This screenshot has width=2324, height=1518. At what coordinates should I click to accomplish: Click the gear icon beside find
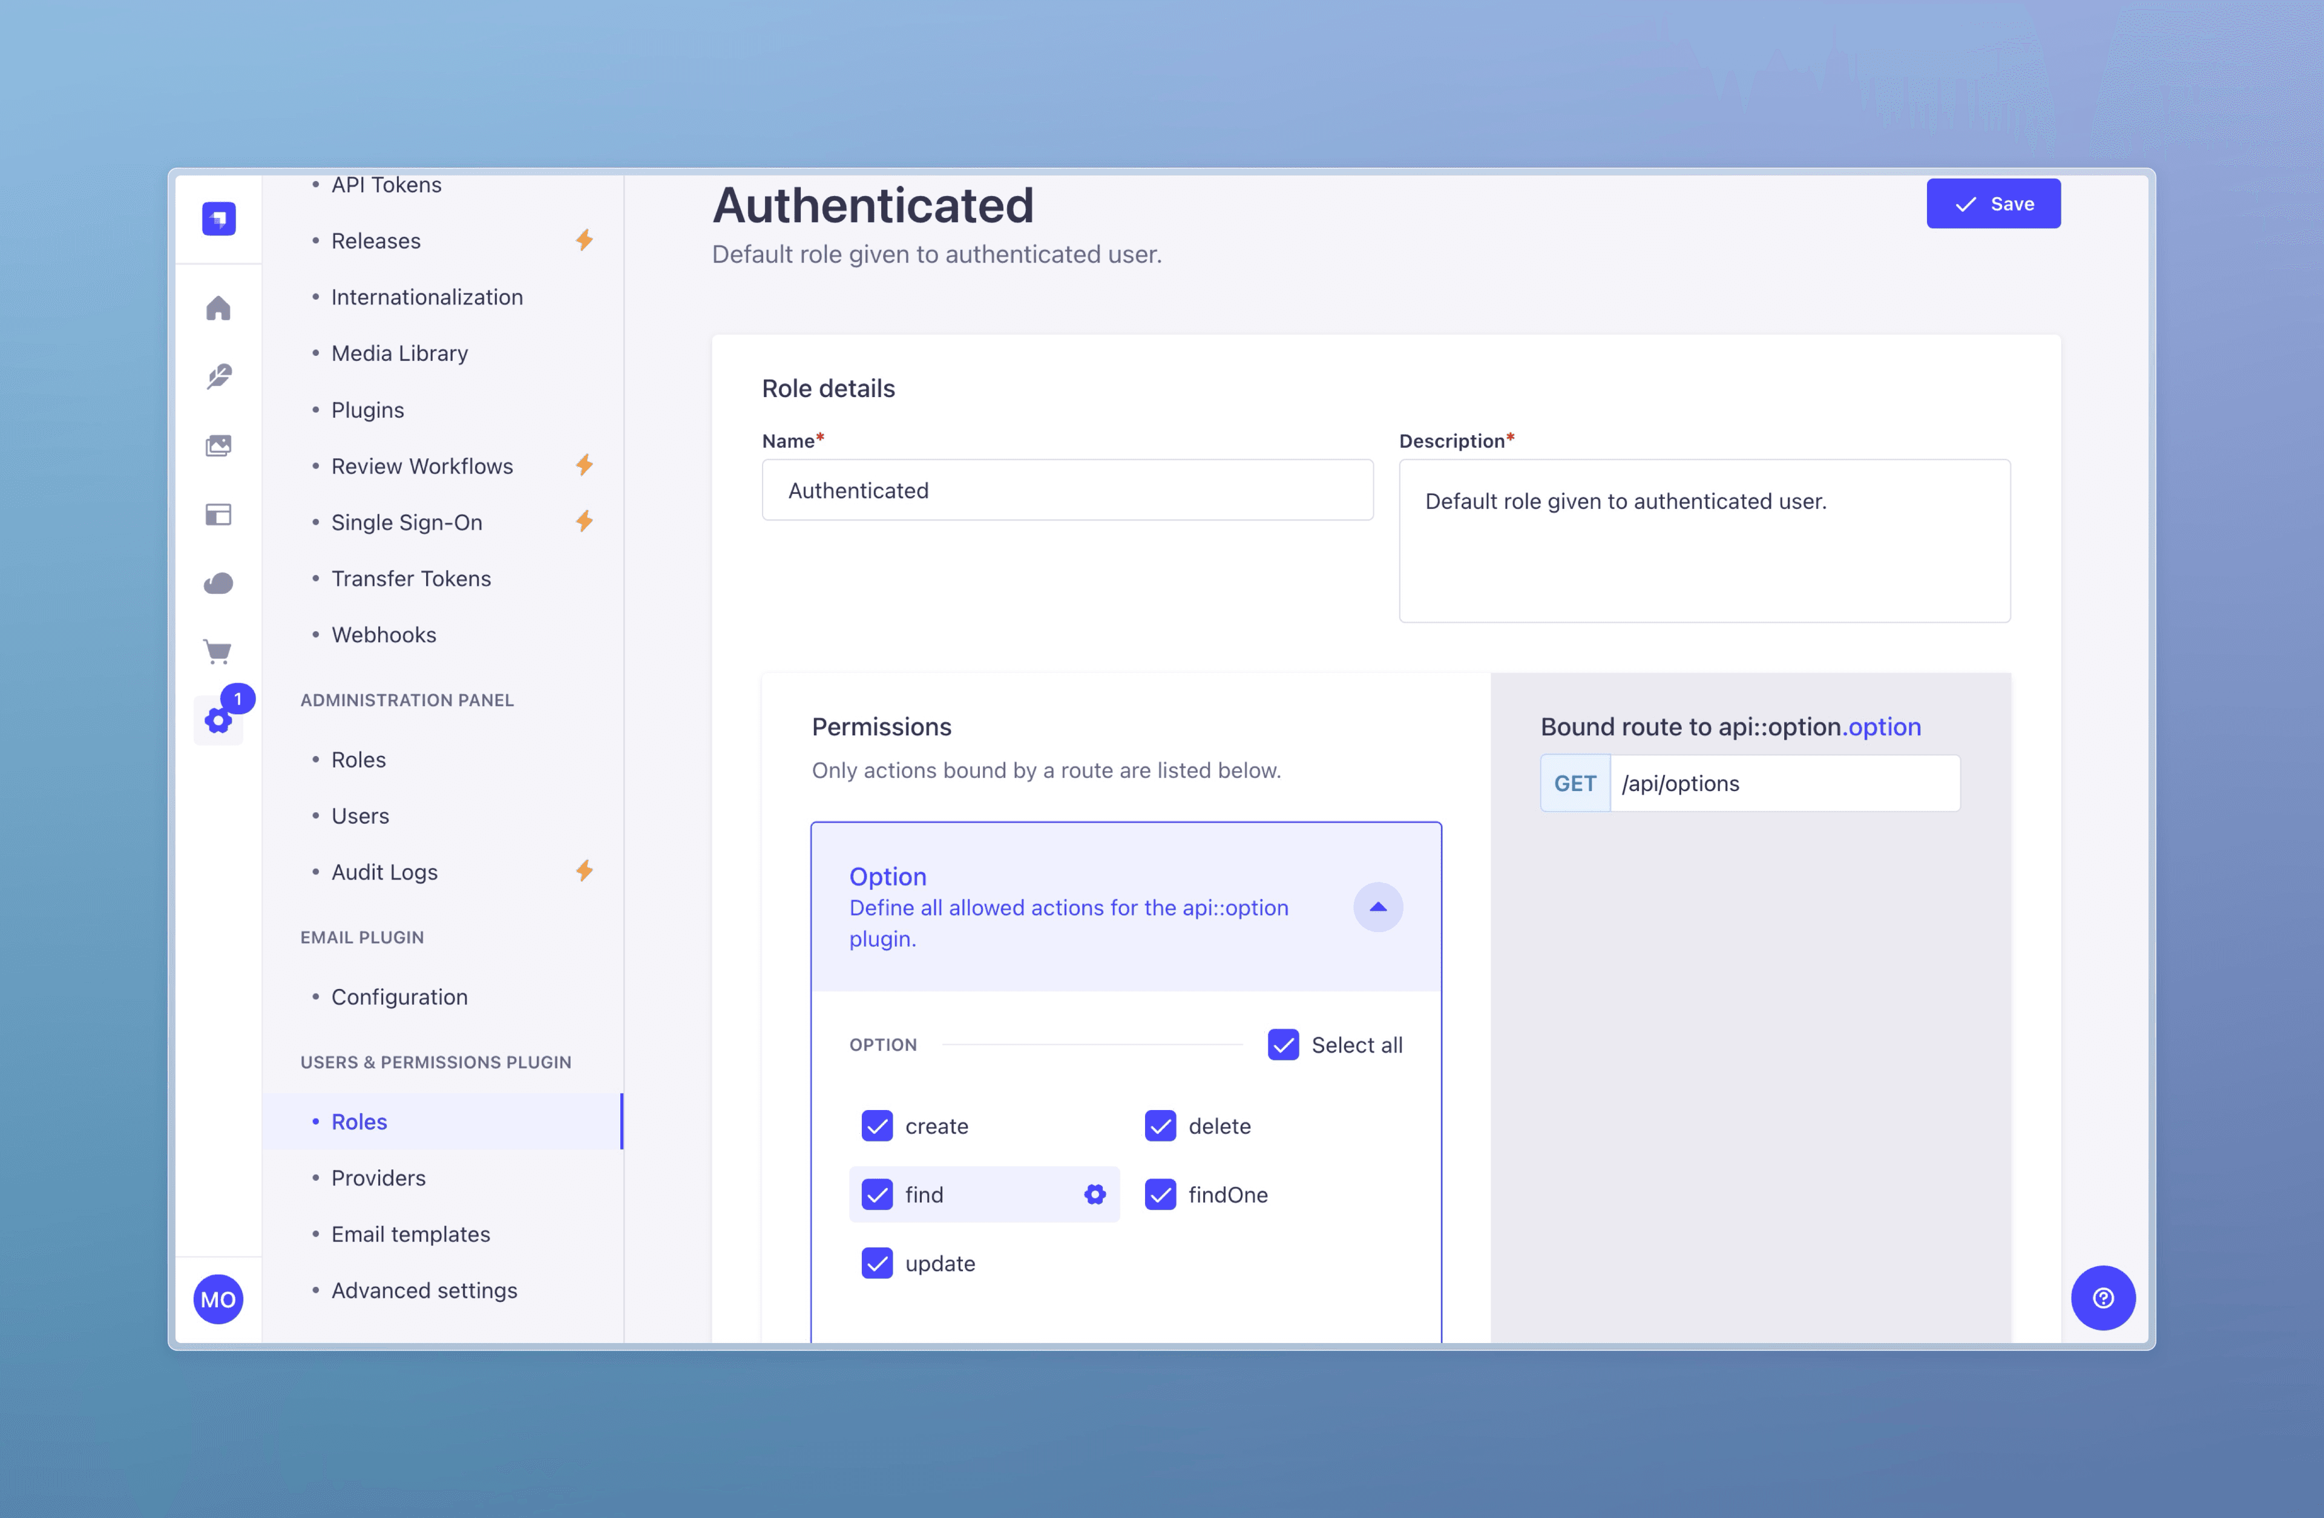[x=1095, y=1194]
